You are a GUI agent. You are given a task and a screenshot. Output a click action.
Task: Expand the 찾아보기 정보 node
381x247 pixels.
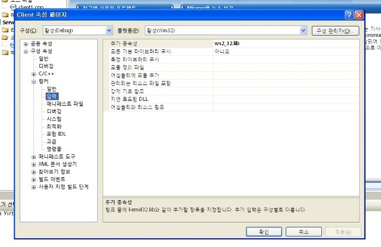click(x=34, y=172)
